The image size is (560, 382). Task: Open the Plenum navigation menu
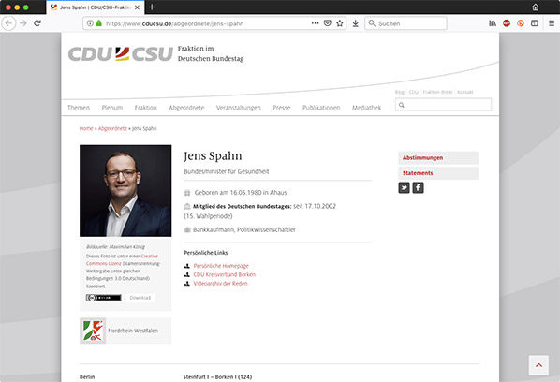coord(112,108)
